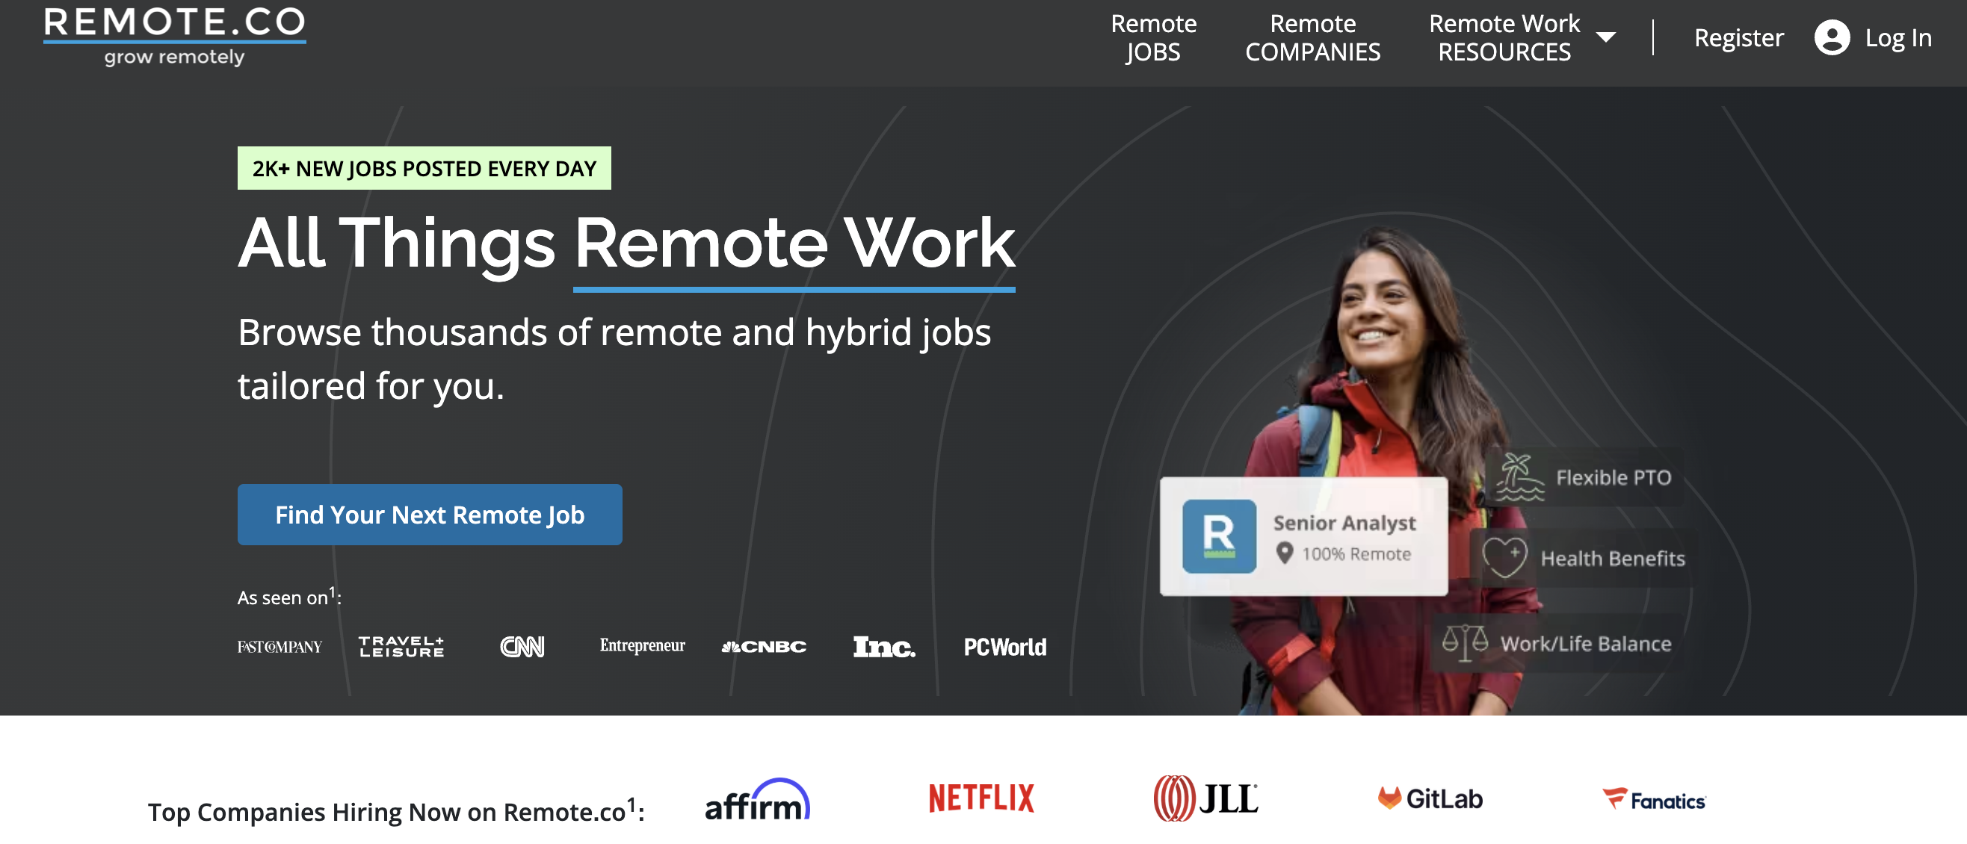Open the Remote Jobs menu item

click(1153, 37)
